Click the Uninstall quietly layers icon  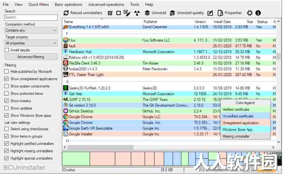tap(172, 13)
